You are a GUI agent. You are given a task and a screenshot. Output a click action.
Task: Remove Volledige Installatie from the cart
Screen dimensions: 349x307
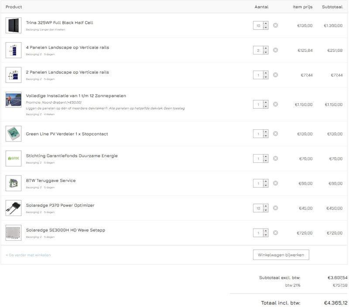[275, 105]
